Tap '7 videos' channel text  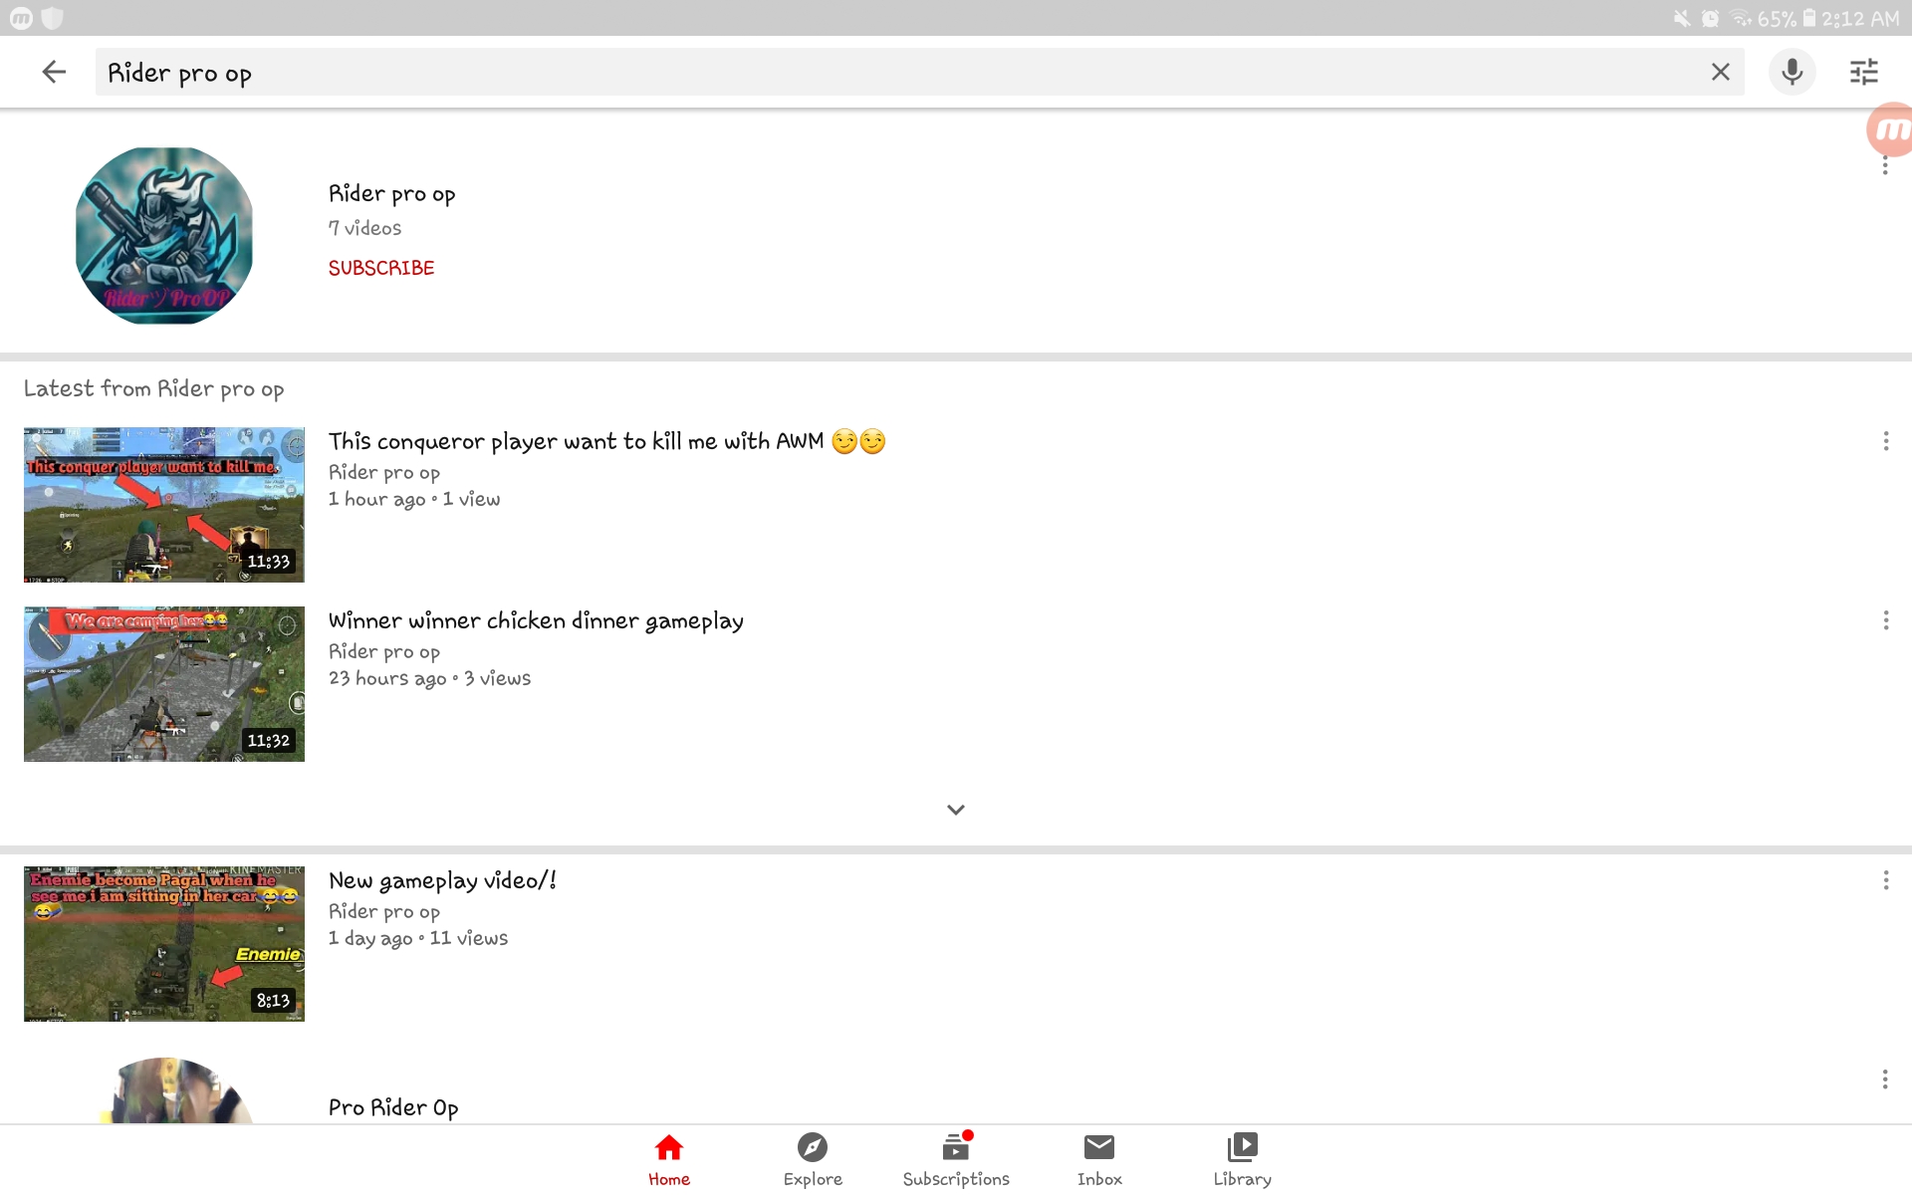coord(365,228)
